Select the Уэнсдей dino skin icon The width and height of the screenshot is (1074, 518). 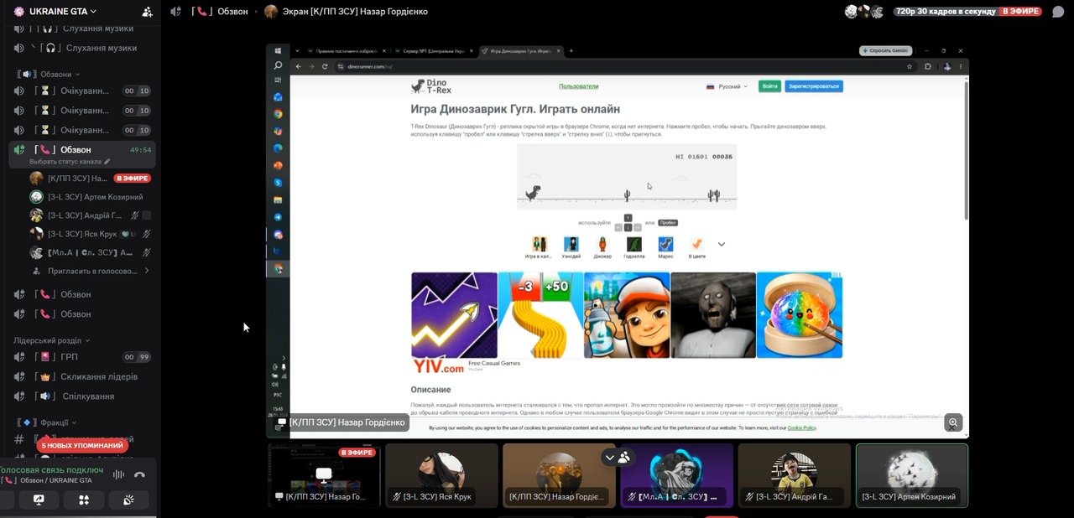(571, 245)
